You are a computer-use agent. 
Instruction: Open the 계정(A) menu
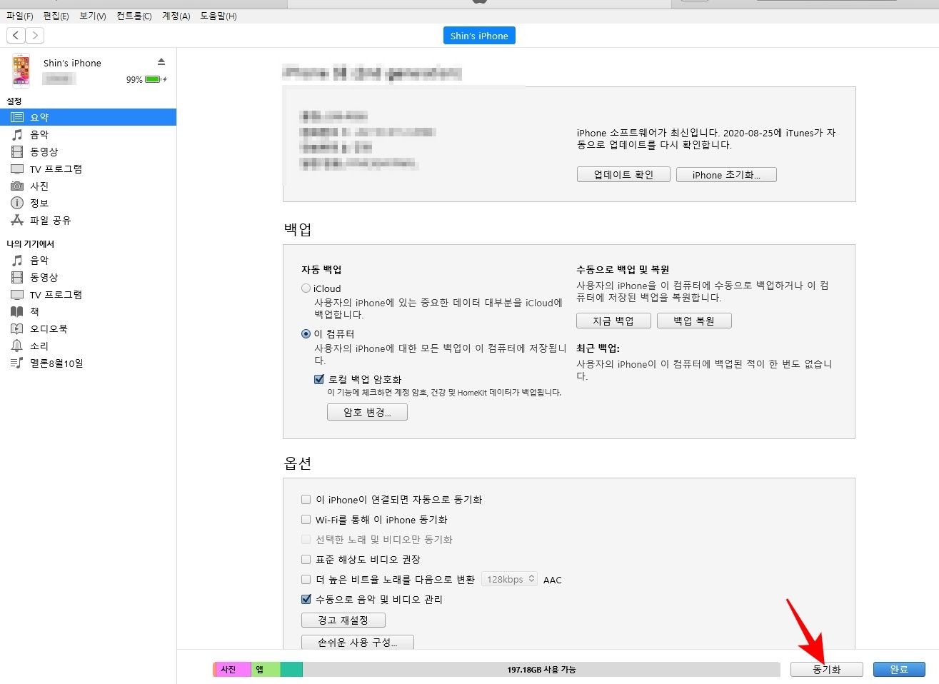176,16
